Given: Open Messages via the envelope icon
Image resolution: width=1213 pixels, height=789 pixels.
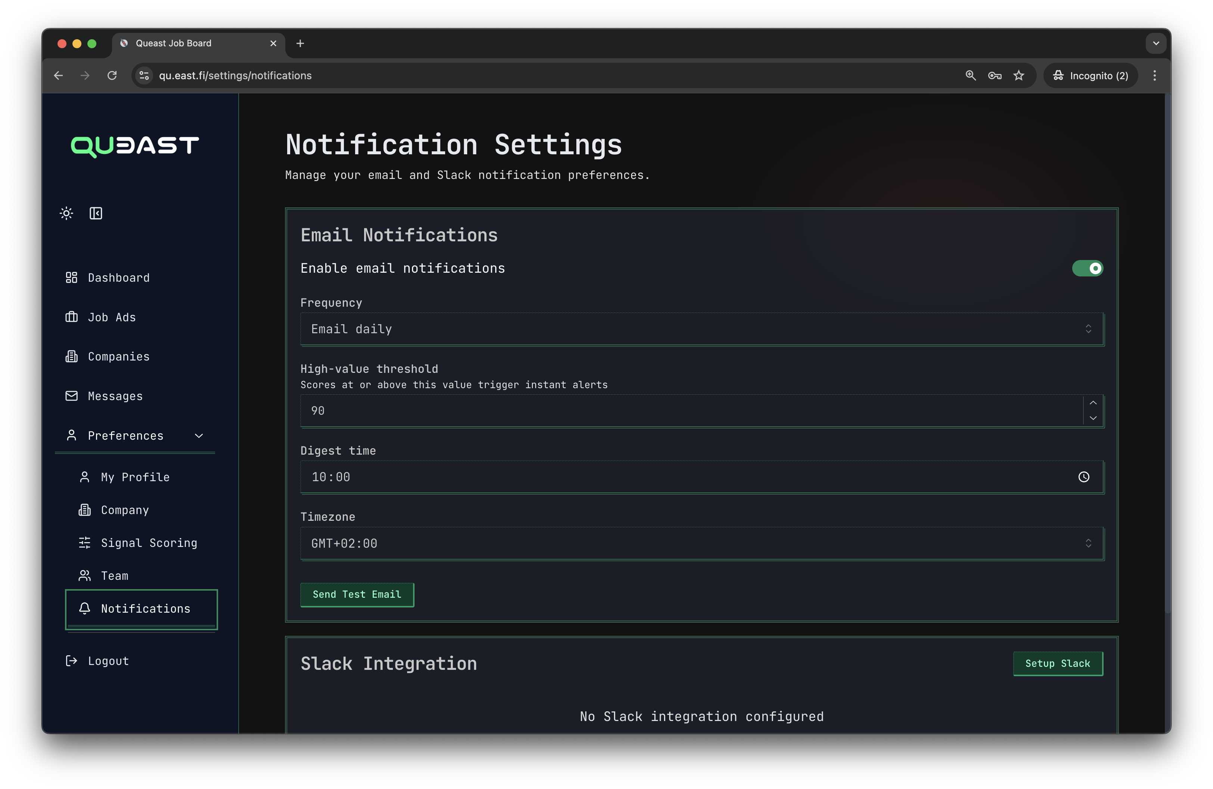Looking at the screenshot, I should pyautogui.click(x=71, y=396).
